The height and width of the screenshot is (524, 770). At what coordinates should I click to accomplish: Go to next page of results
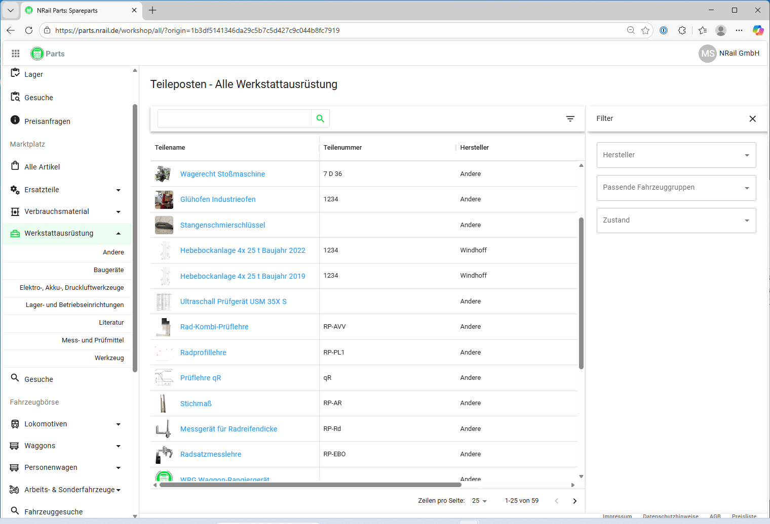[574, 501]
